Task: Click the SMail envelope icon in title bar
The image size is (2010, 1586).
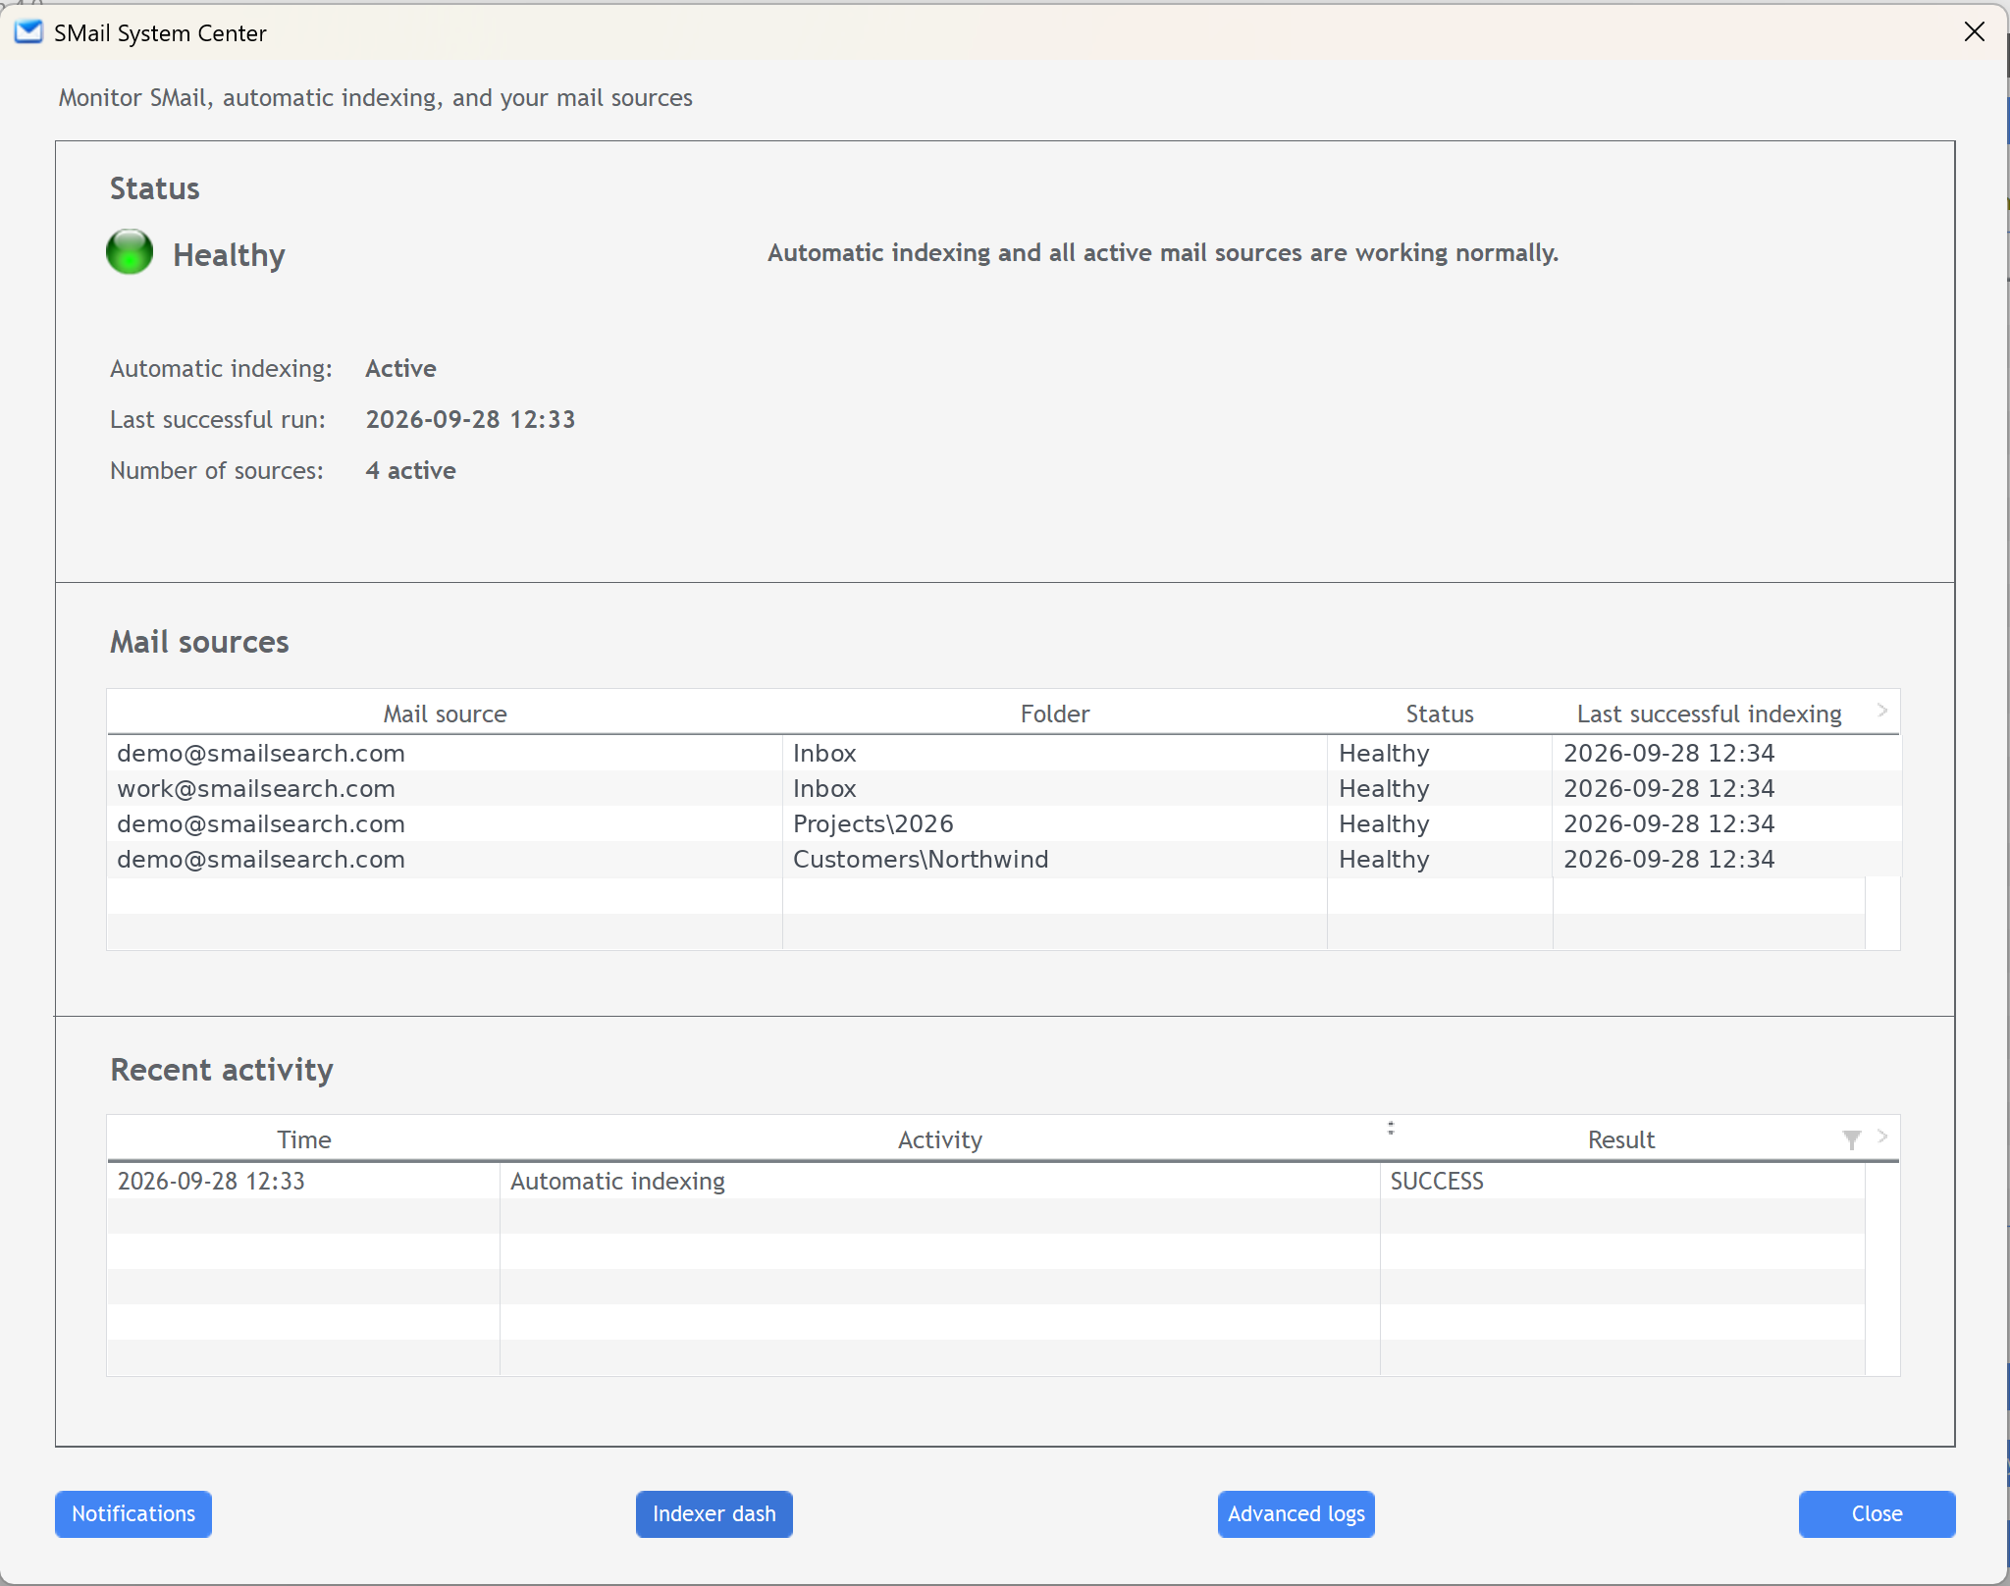Action: pyautogui.click(x=28, y=32)
